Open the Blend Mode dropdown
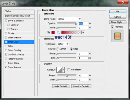 coord(69,19)
